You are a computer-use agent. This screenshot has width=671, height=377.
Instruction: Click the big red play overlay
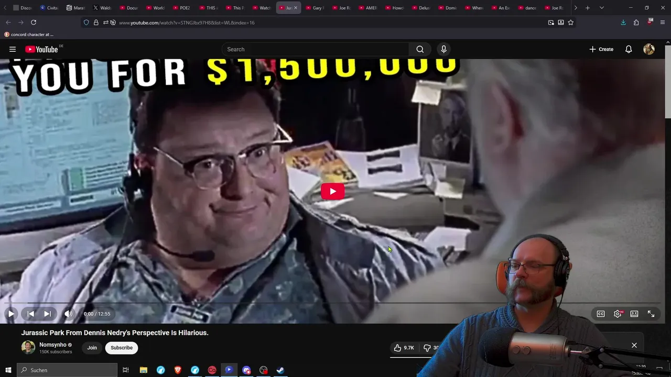coord(332,191)
